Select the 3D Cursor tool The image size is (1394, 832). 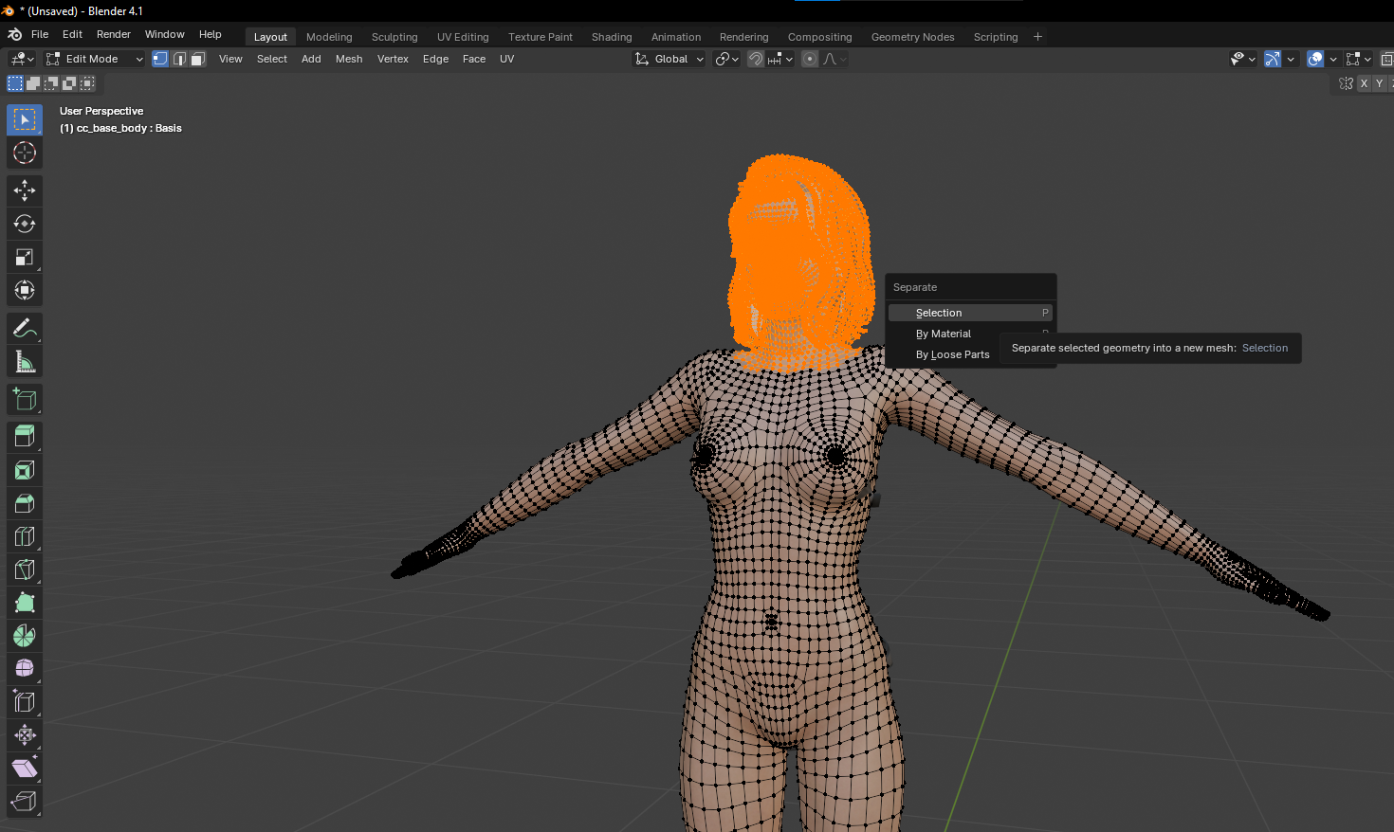(25, 153)
